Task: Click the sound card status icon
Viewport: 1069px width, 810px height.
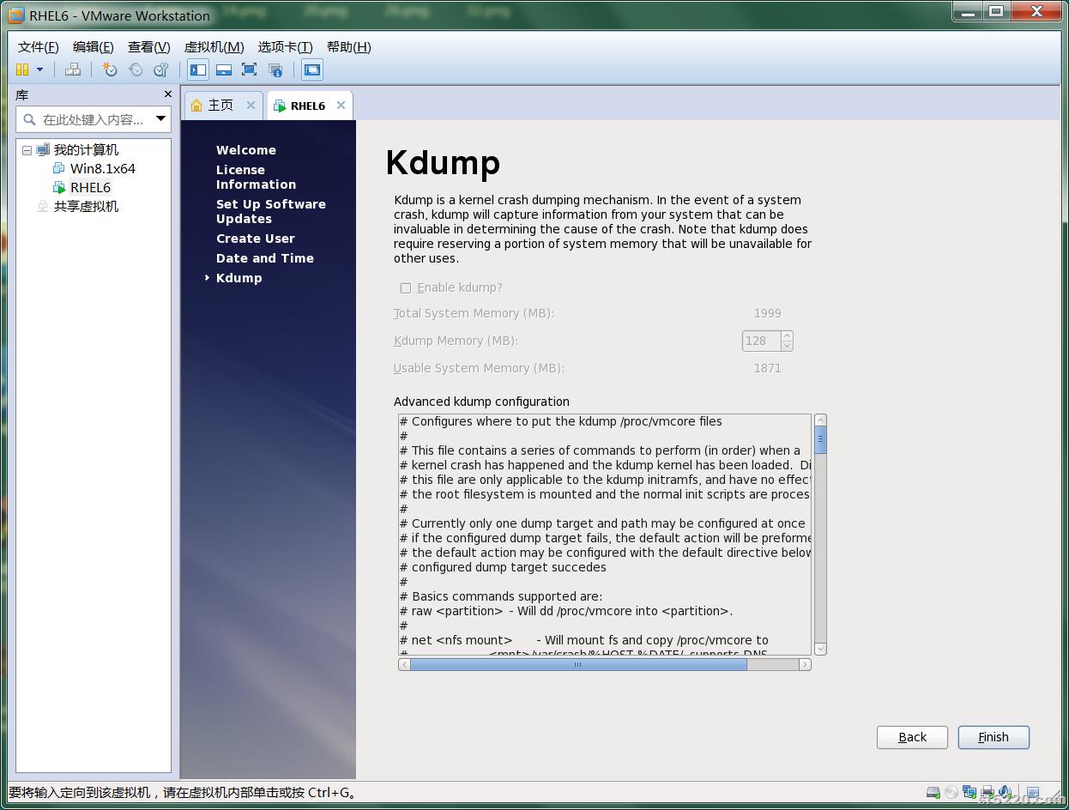Action: [1006, 793]
